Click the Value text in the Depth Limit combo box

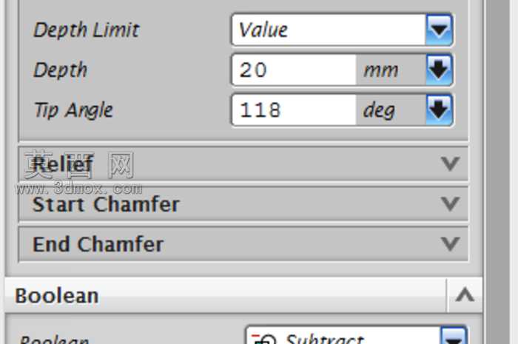coord(263,30)
